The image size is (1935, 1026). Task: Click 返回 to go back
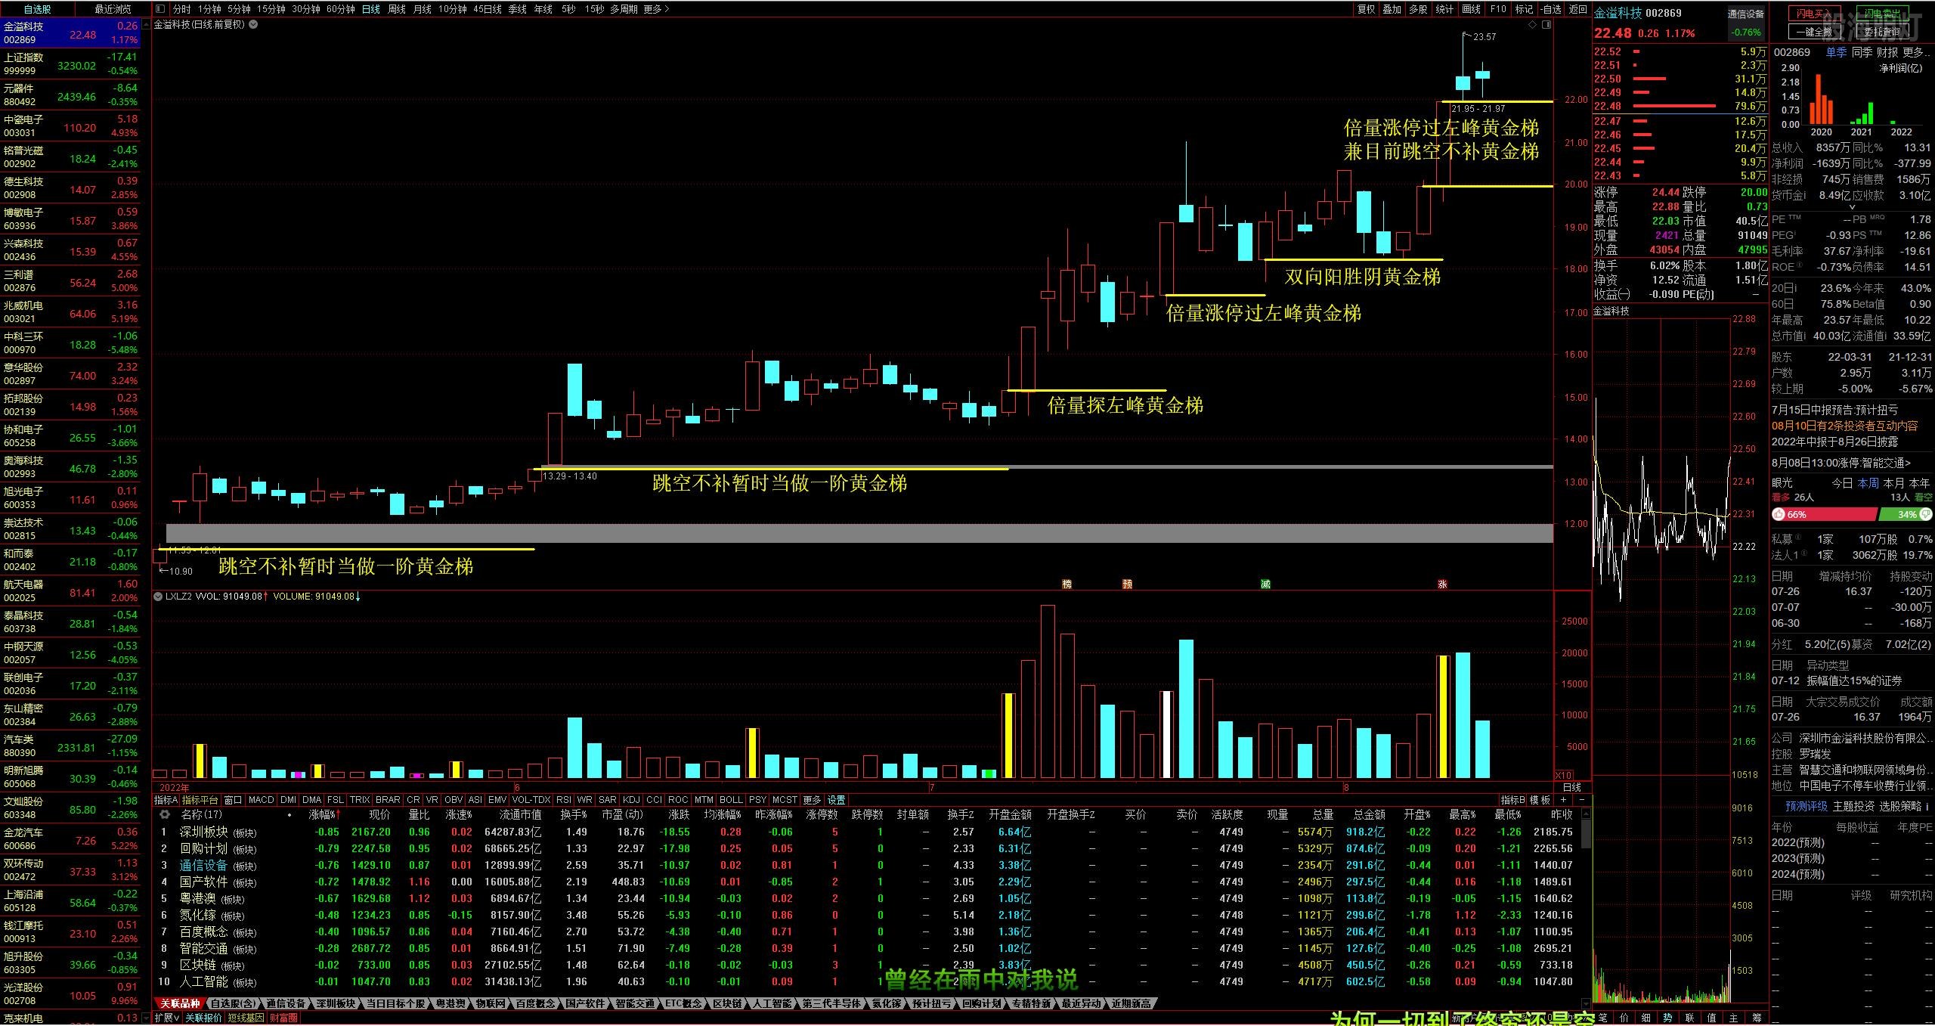[x=1577, y=9]
